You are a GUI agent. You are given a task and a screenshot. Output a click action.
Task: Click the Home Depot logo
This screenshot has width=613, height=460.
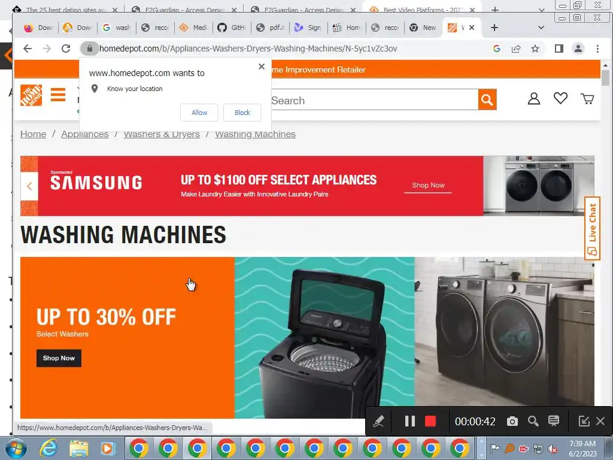(31, 95)
